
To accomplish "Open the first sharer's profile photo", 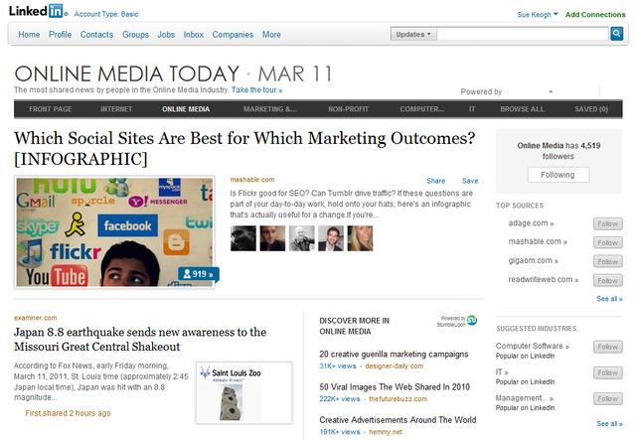I will pos(243,238).
